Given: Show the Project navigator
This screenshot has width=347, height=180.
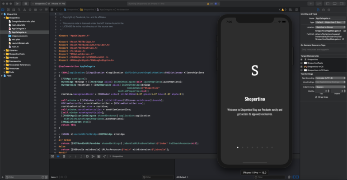Looking at the screenshot, I should 3,10.
